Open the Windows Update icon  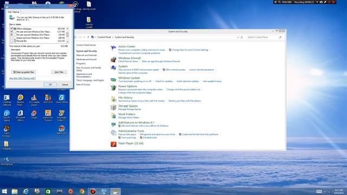tap(113, 80)
